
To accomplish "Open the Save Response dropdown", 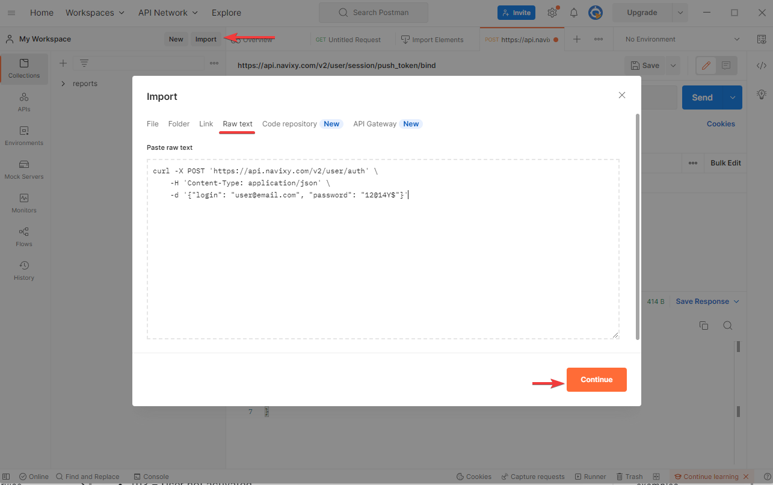I will tap(707, 301).
